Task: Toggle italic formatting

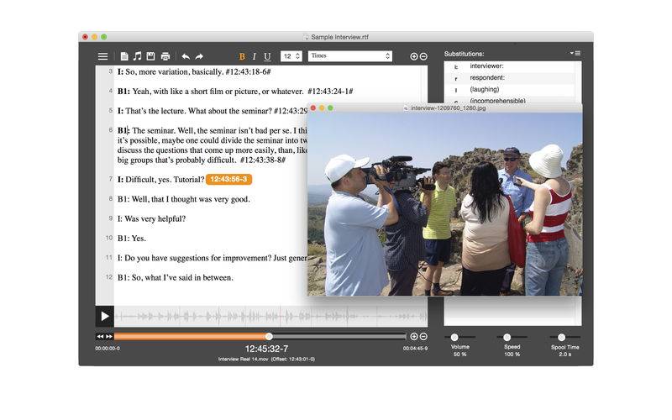Action: pos(255,56)
